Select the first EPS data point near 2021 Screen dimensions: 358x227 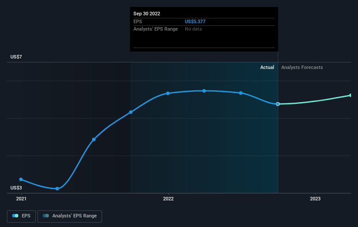click(x=21, y=179)
